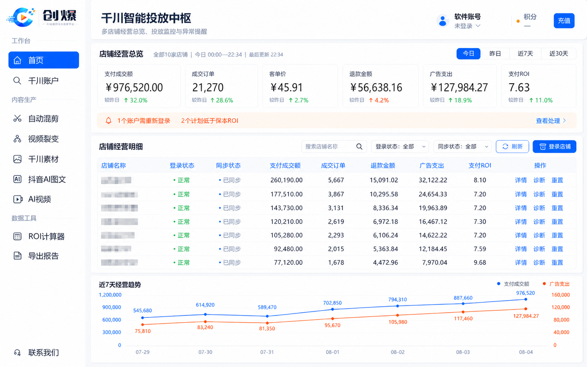Click 支付ROI column header
The width and height of the screenshot is (587, 367).
coord(480,165)
